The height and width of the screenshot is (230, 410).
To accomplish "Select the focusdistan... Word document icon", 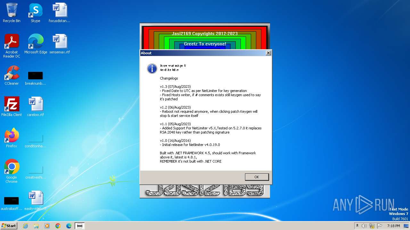I will click(x=59, y=13).
